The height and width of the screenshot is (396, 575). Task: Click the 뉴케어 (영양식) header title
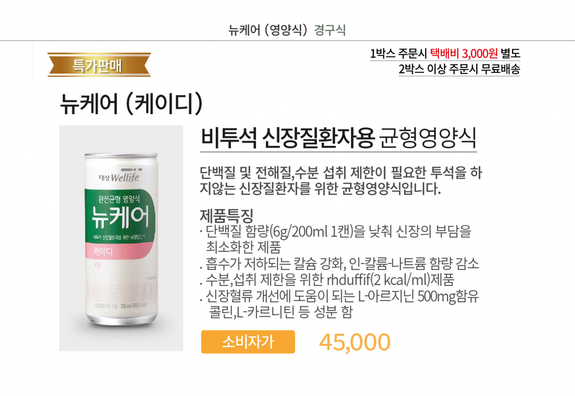[x=268, y=30]
